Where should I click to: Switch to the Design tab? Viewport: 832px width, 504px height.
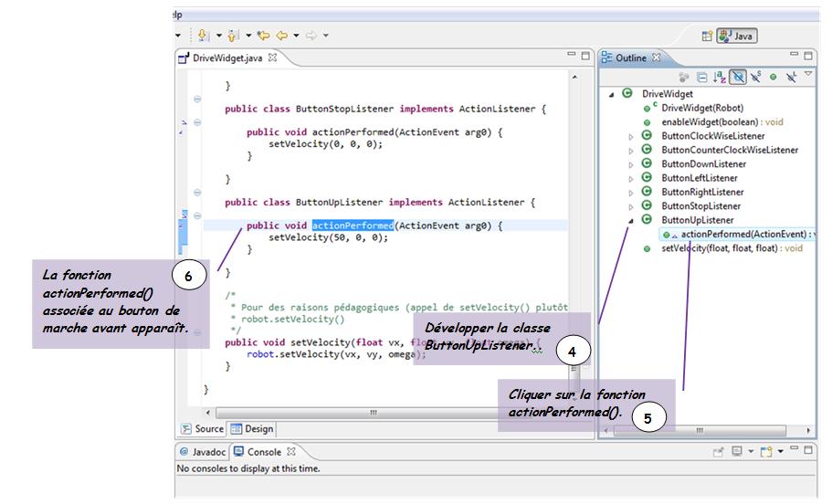[252, 428]
